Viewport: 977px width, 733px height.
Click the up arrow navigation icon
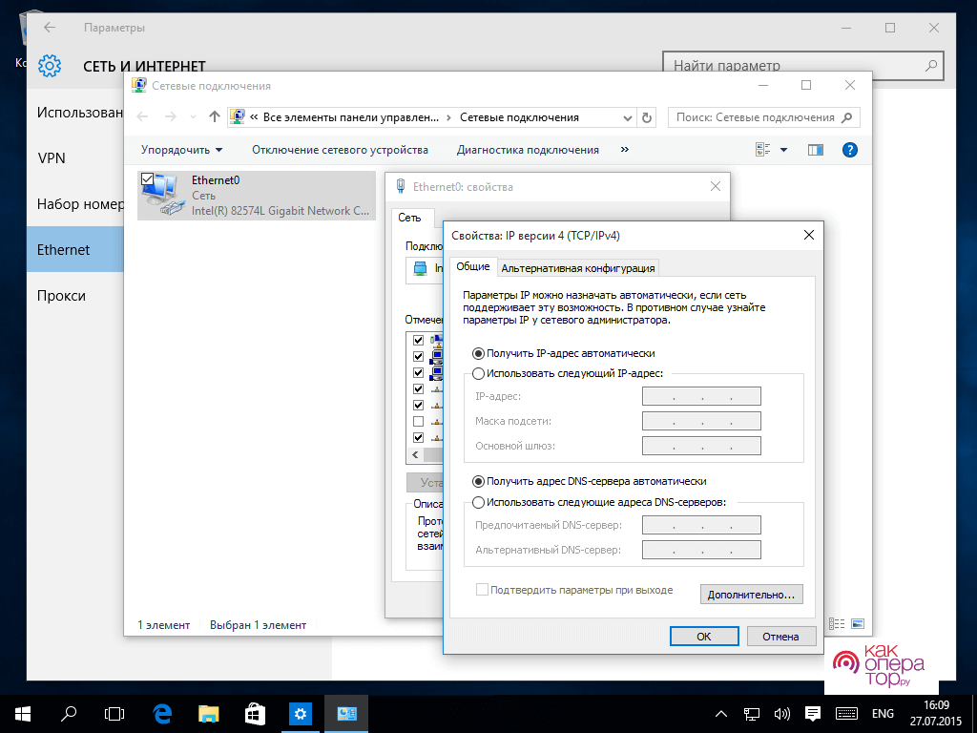tap(215, 117)
